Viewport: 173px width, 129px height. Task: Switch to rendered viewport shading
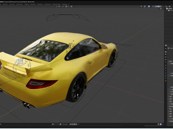[161, 6]
